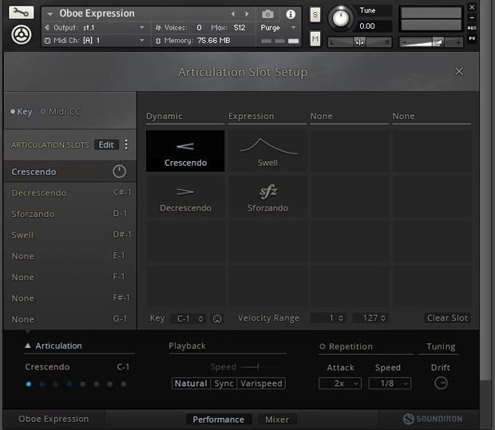Viewport: 495px width, 430px height.
Task: Switch to the Mixer tab
Action: coord(277,420)
